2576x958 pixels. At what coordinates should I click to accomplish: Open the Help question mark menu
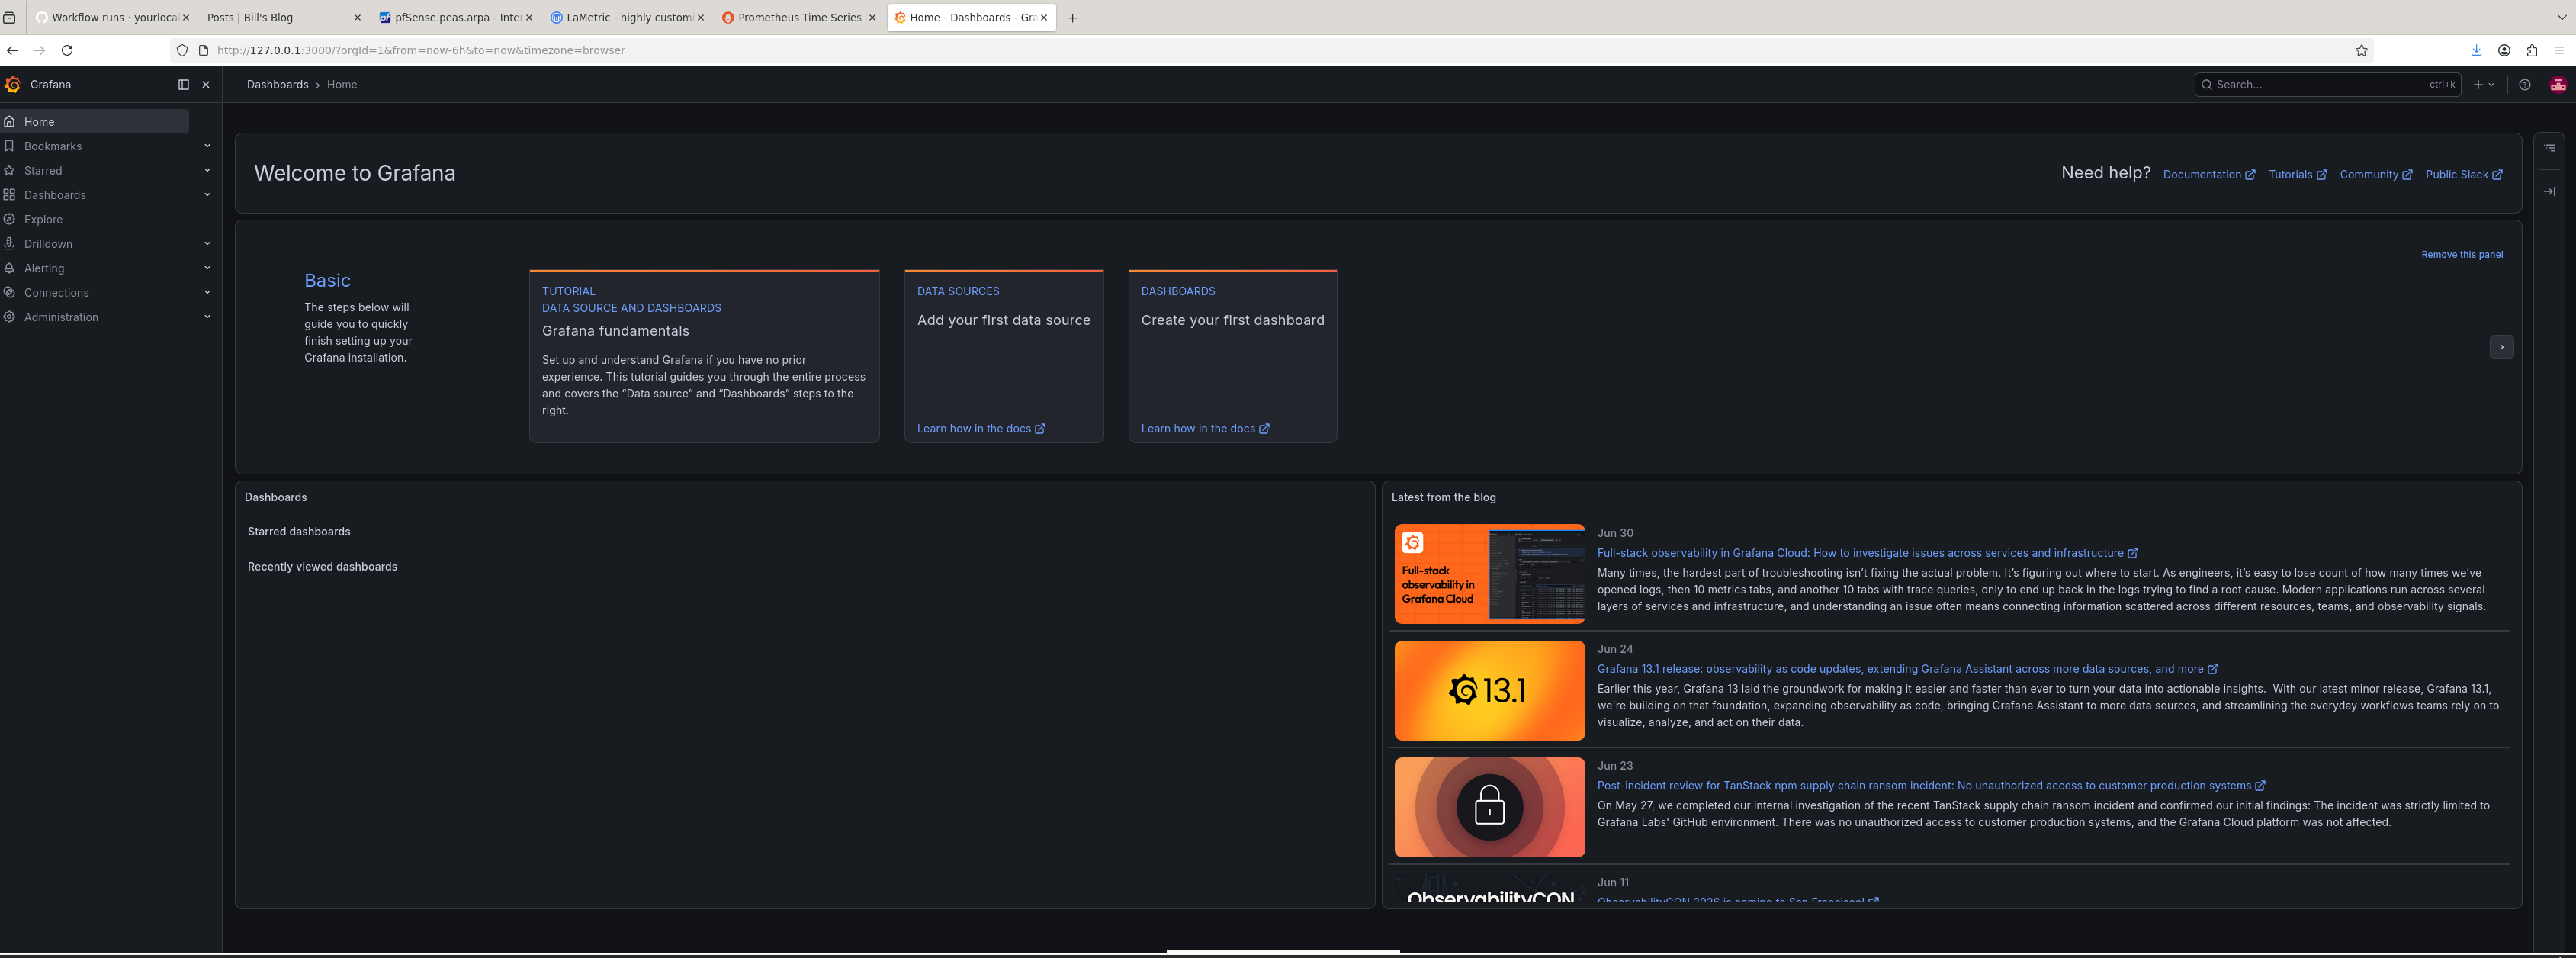2525,85
